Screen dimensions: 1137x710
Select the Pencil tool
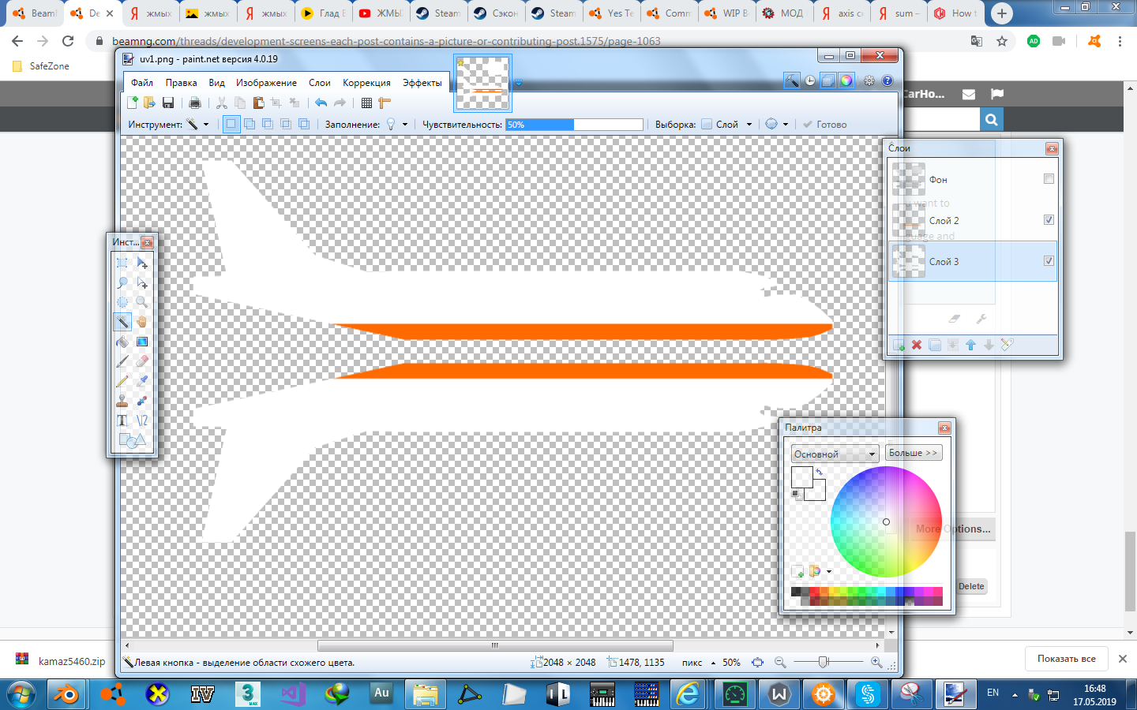coord(122,381)
